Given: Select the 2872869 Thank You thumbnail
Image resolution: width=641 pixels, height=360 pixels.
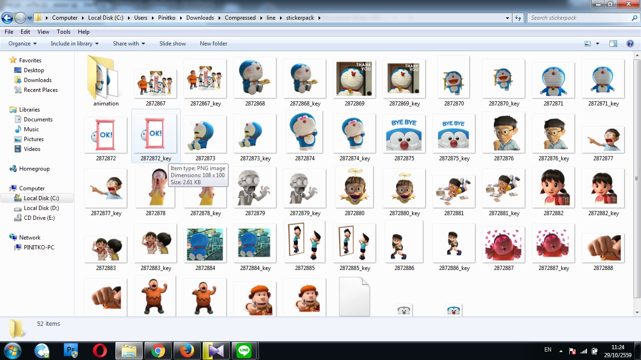Looking at the screenshot, I should 354,78.
